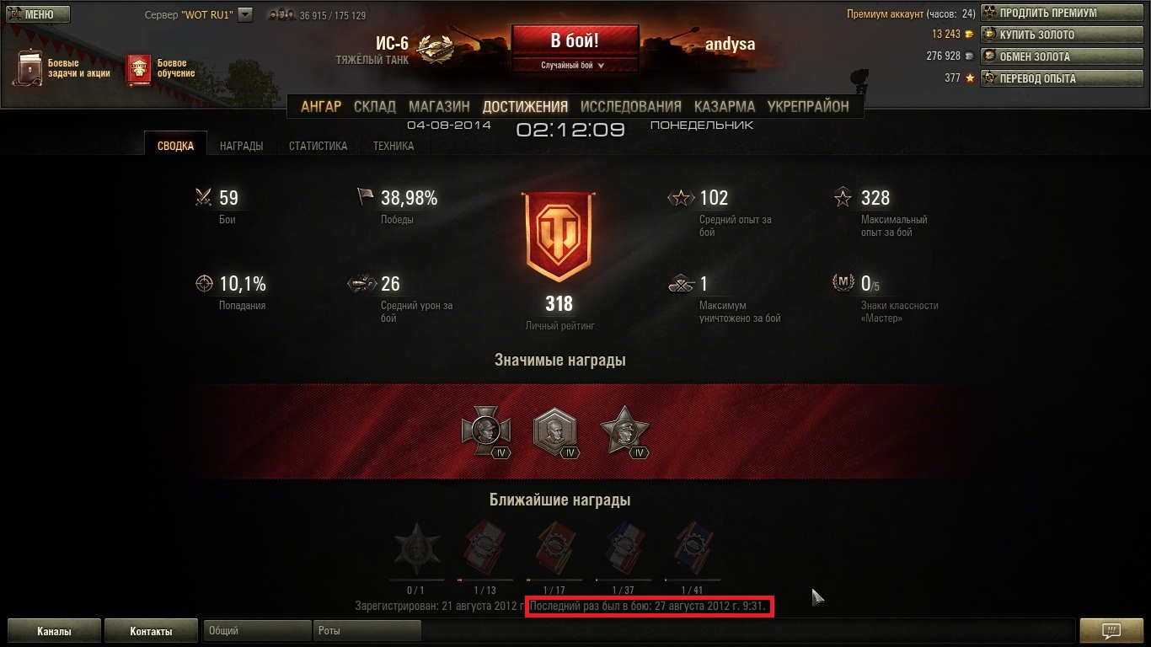This screenshot has height=647, width=1151.
Task: Select the greyed star award 0/1
Action: [416, 550]
